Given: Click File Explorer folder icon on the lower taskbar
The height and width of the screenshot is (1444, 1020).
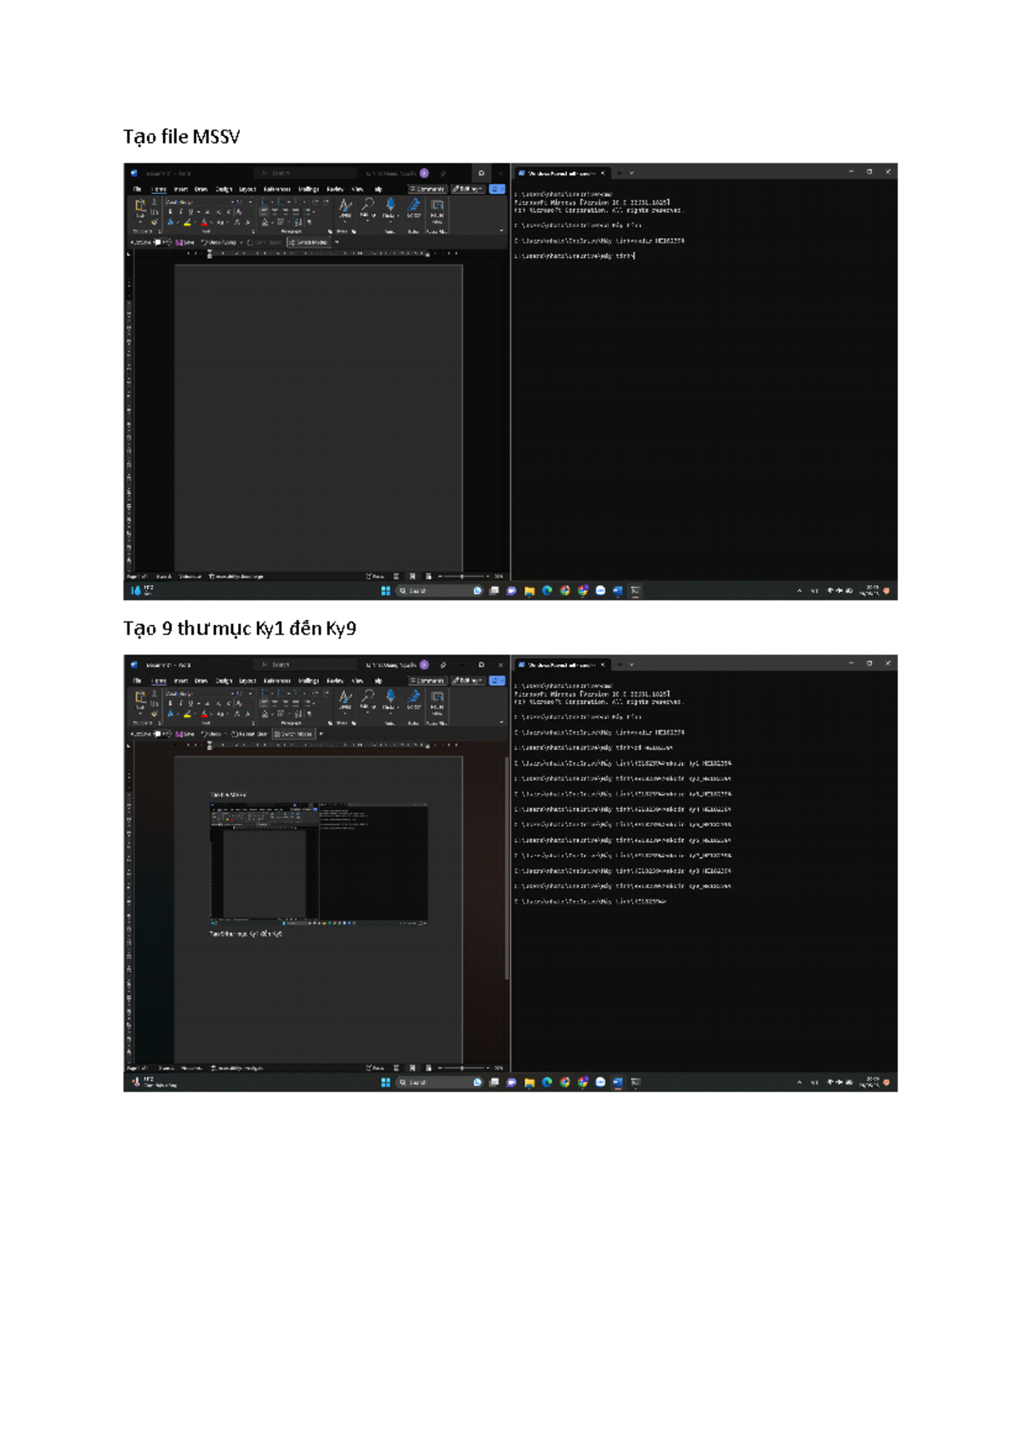Looking at the screenshot, I should click(529, 1083).
